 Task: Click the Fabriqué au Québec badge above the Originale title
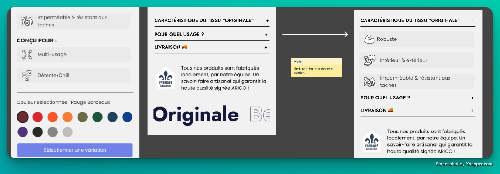166,78
